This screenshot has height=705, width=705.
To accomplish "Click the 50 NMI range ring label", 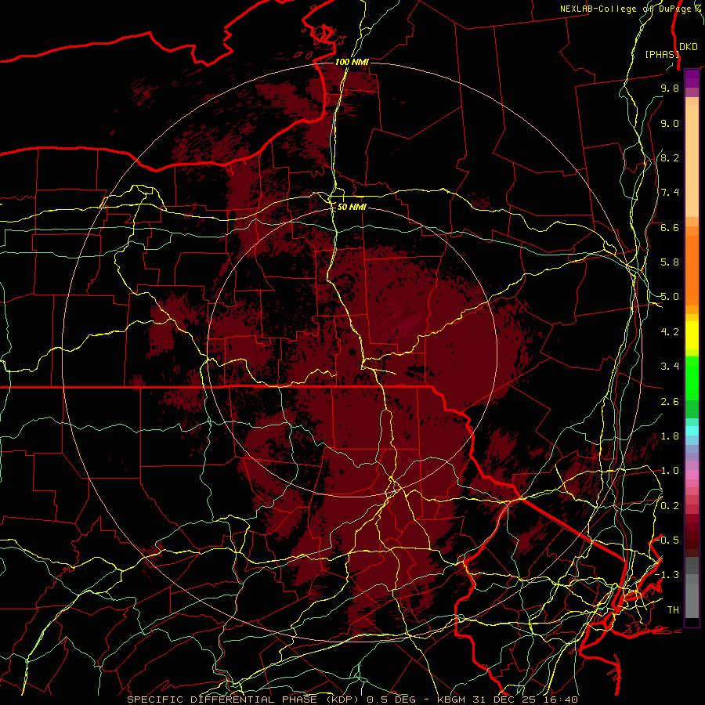I will click(x=352, y=207).
